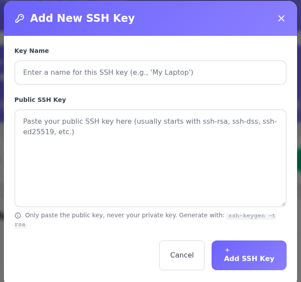Cancel adding the SSH key
Image resolution: width=301 pixels, height=282 pixels.
click(182, 255)
